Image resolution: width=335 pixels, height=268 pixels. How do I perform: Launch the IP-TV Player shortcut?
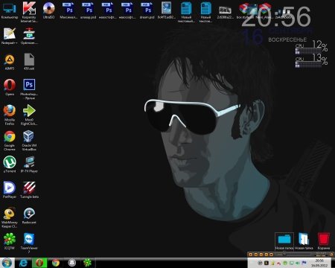29,165
